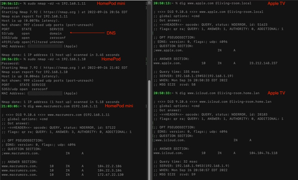The image size is (298, 180).
Task: Click the 172.67.22.130 answer address
Action: click(110, 175)
